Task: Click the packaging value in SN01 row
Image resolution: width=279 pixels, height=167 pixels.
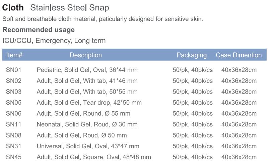Action: pyautogui.click(x=193, y=70)
